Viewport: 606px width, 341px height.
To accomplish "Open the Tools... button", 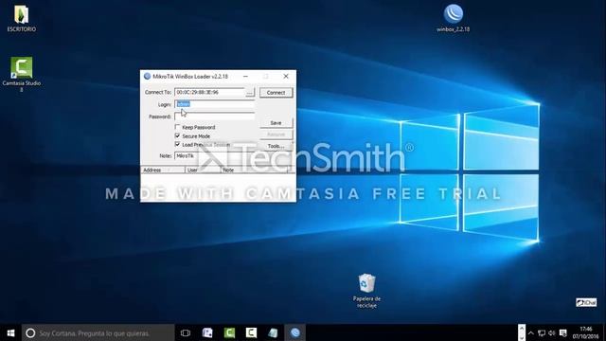I will (276, 146).
